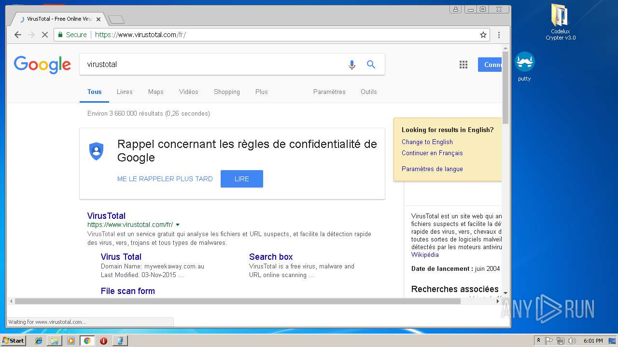Click the result count text 'Environ 3 660 000 résultats'

pyautogui.click(x=125, y=114)
